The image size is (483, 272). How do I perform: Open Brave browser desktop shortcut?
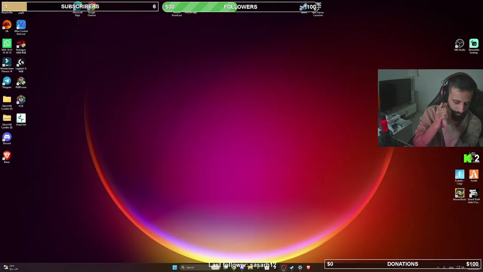(7, 157)
